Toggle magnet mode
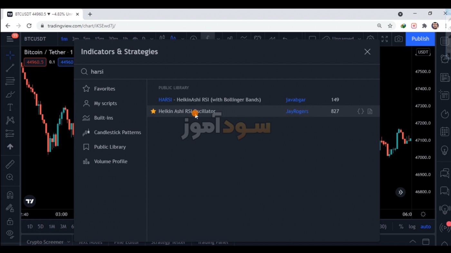 click(x=10, y=195)
